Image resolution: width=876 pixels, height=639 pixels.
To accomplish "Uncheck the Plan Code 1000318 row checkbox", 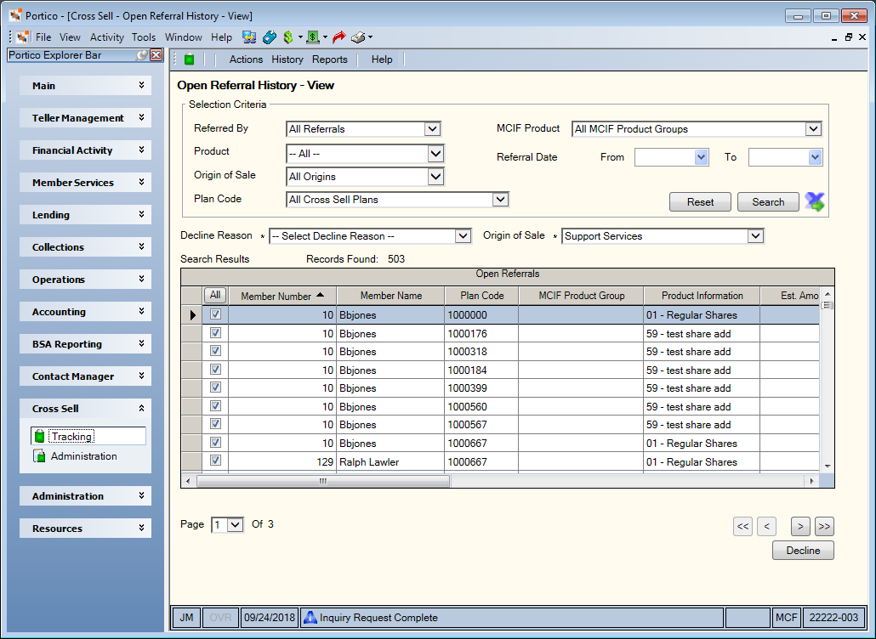I will [215, 350].
